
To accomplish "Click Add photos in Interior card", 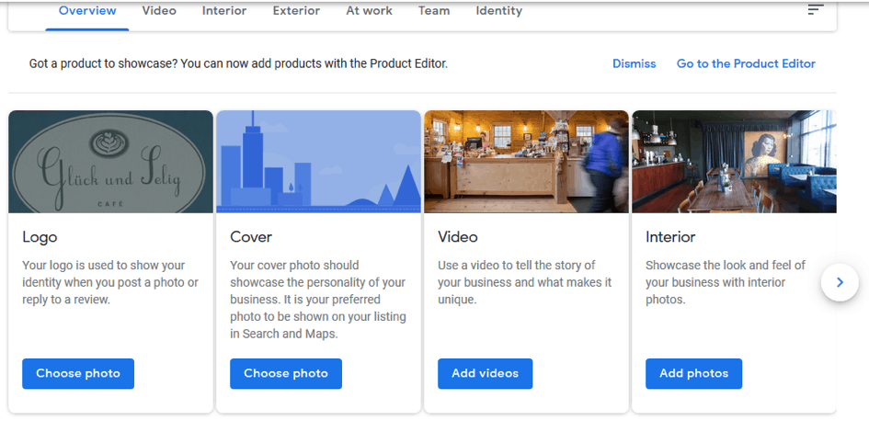I will click(694, 373).
